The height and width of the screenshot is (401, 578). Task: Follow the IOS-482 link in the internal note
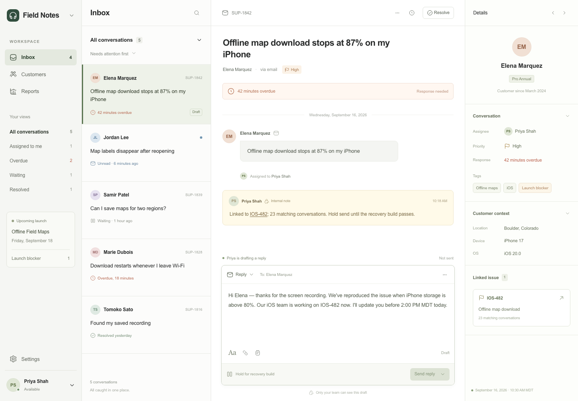point(258,214)
